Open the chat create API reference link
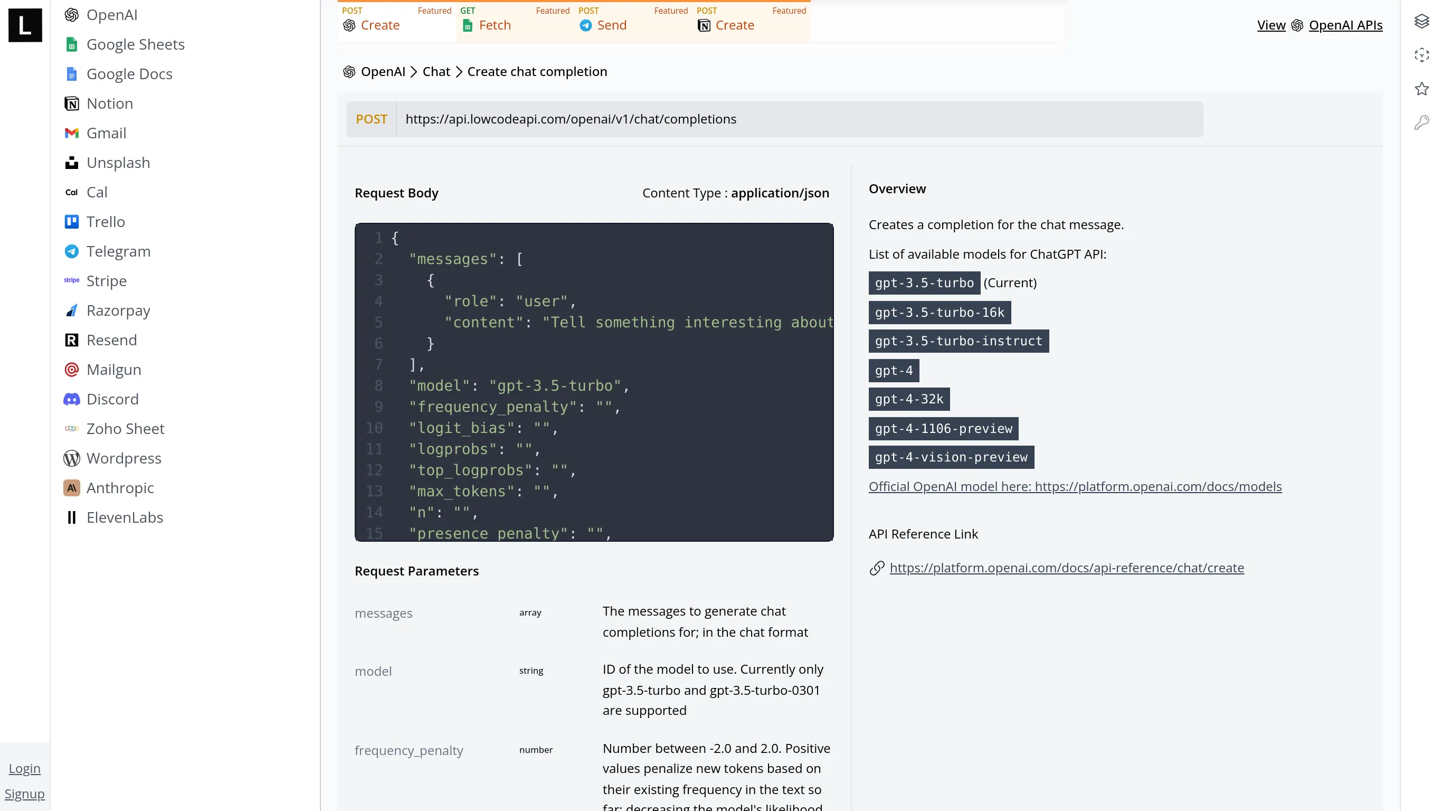Screen dimensions: 1442x811 pyautogui.click(x=1066, y=568)
